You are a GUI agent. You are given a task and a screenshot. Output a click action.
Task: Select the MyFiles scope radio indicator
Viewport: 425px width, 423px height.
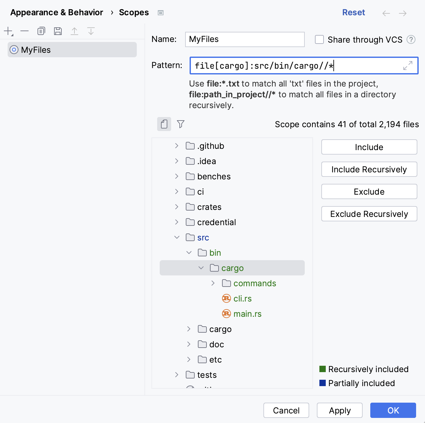(x=14, y=50)
